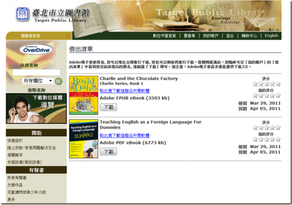Give Dummies book three stars under 我的評分

[266, 139]
